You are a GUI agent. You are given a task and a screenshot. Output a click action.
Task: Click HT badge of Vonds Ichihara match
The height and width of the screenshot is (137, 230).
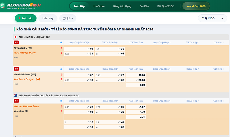[16, 69]
